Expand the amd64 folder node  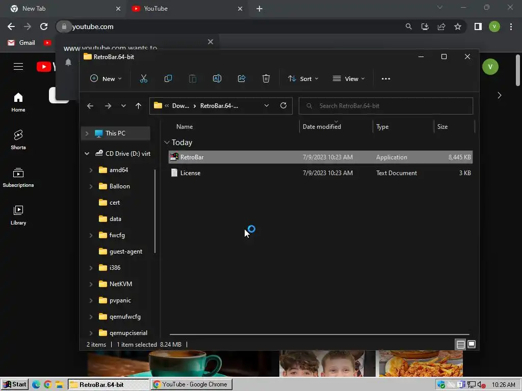coord(91,170)
